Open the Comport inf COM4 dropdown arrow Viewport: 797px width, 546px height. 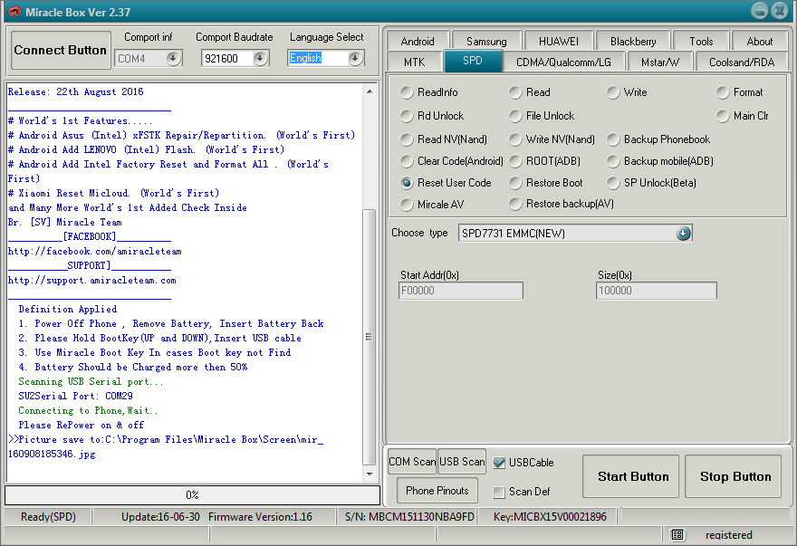pyautogui.click(x=173, y=59)
